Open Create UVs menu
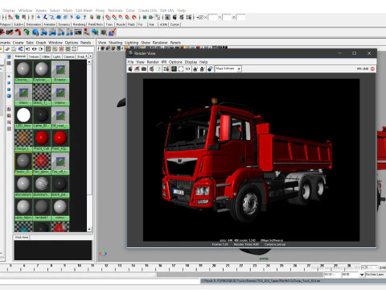Screen dimensions: 386x290 tap(147, 10)
